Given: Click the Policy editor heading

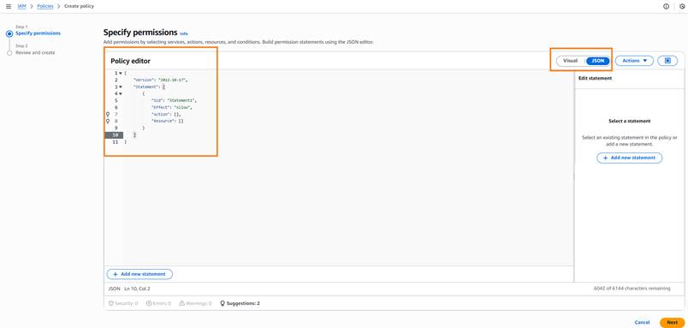Looking at the screenshot, I should tap(130, 61).
